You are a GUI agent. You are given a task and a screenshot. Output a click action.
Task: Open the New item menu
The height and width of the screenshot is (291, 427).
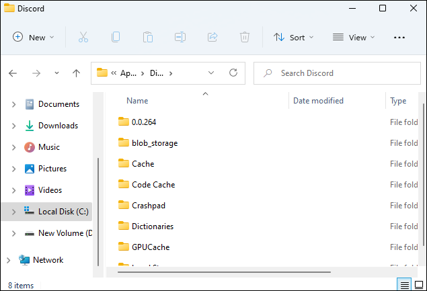click(32, 38)
